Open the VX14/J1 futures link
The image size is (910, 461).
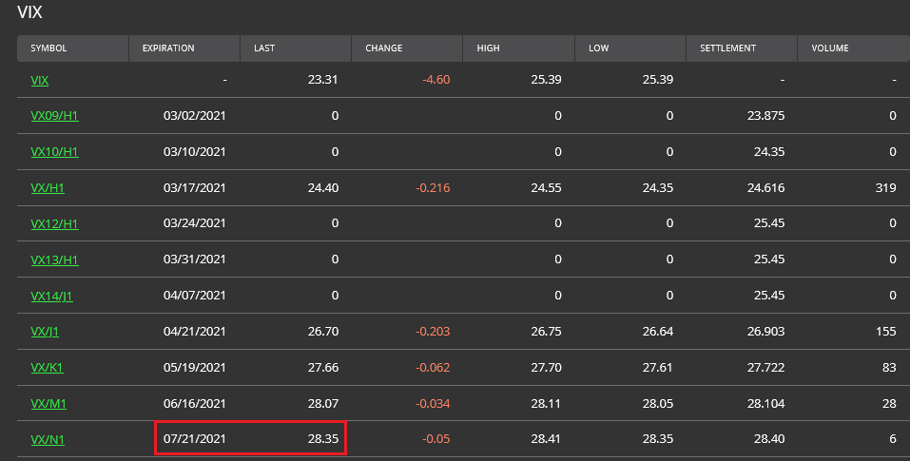(x=51, y=296)
